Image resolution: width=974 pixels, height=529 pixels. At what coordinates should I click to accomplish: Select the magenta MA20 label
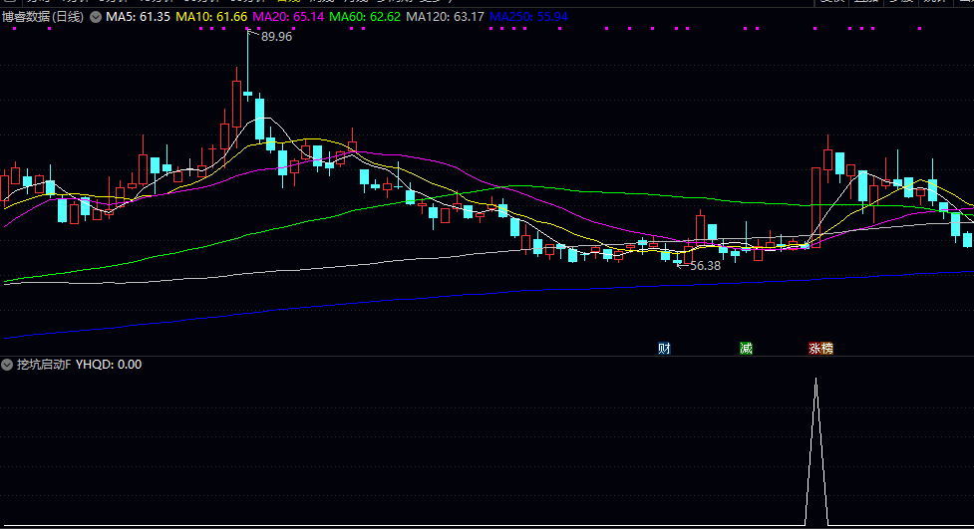pos(288,18)
